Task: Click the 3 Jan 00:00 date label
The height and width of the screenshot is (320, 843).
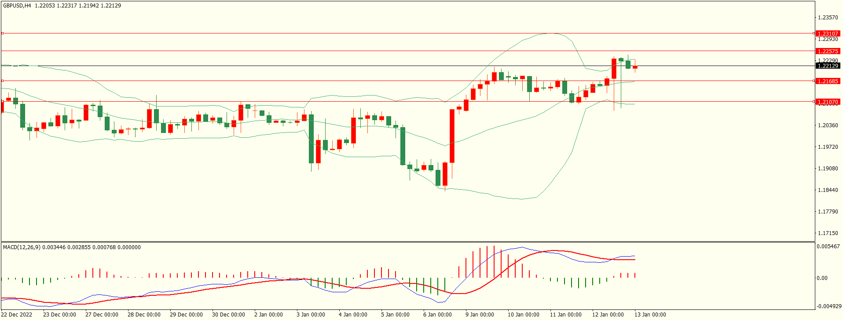Action: point(311,314)
